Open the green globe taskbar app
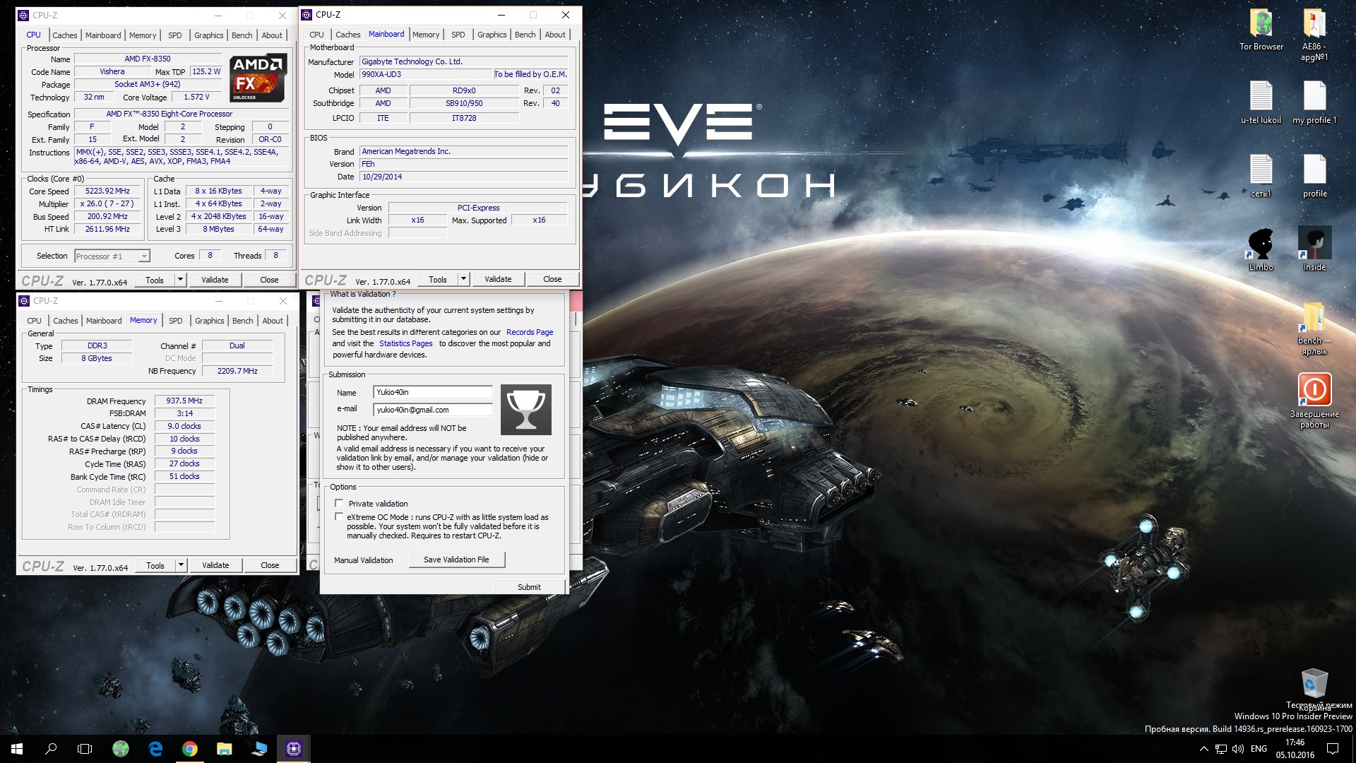The width and height of the screenshot is (1356, 763). pos(121,749)
